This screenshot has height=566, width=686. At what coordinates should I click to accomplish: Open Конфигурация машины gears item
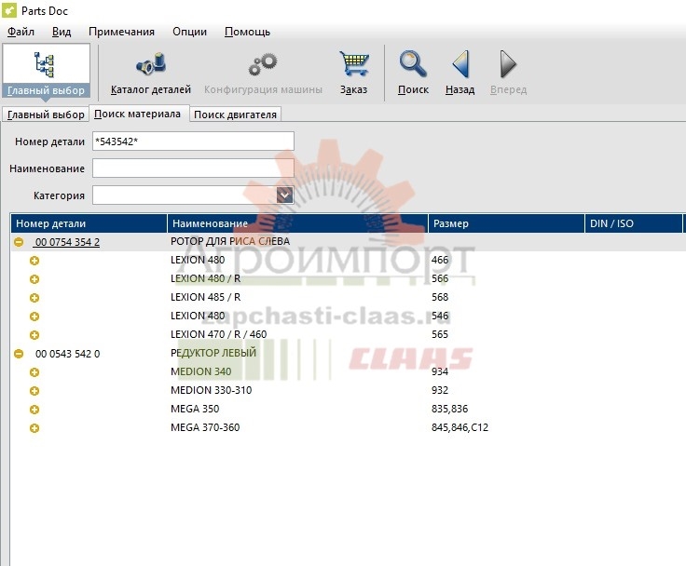click(x=263, y=74)
